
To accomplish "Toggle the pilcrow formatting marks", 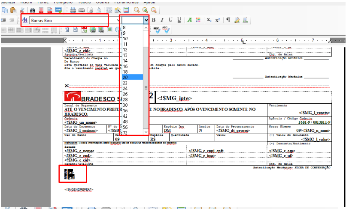I will point(228,20).
